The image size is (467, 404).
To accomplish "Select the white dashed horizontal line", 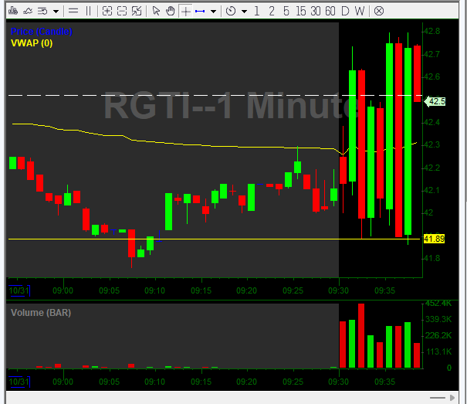I will pos(215,96).
